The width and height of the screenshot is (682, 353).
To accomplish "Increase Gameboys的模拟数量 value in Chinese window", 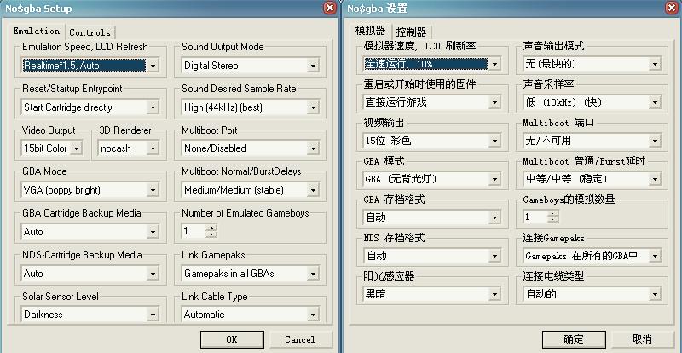I will point(553,213).
